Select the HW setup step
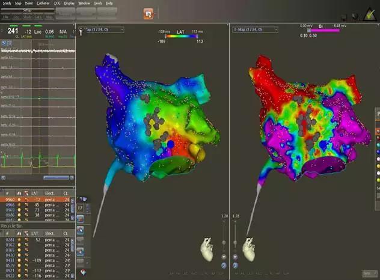 tap(6, 17)
